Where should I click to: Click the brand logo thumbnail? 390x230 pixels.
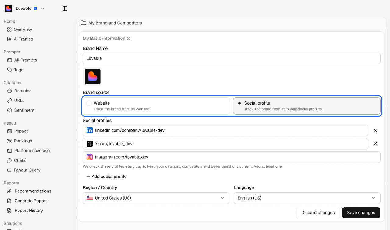[93, 77]
